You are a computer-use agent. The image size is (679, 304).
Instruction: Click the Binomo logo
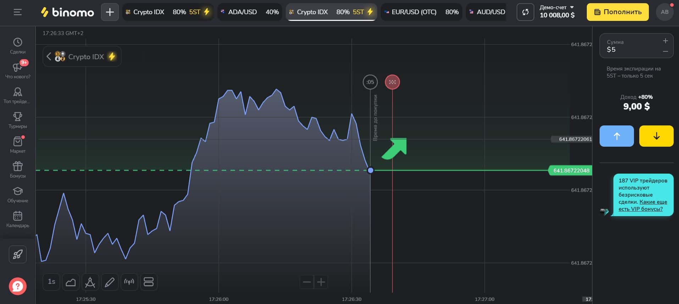[x=67, y=12]
